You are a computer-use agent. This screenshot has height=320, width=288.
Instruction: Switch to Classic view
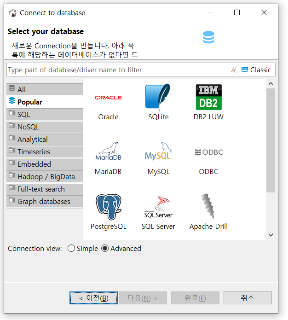coord(256,70)
